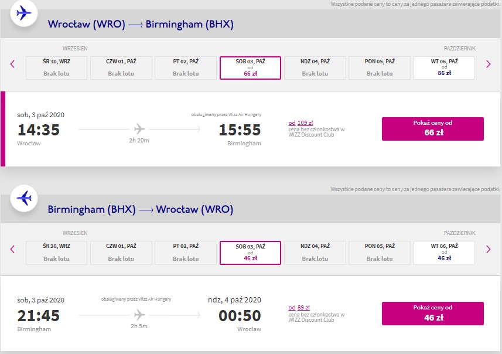Click Pokaż ceny od 46 zł button
The image size is (502, 354).
coord(432,314)
